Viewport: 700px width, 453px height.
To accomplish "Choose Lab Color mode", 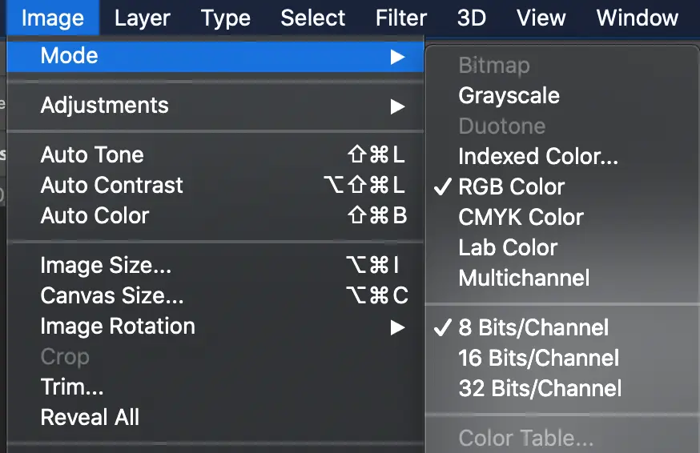I will (x=508, y=248).
